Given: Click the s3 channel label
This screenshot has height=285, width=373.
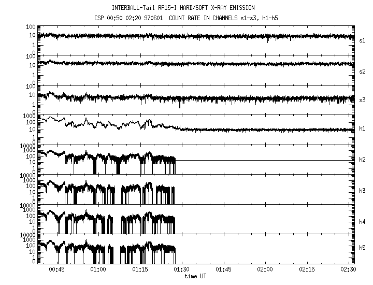Looking at the screenshot, I should click(362, 100).
